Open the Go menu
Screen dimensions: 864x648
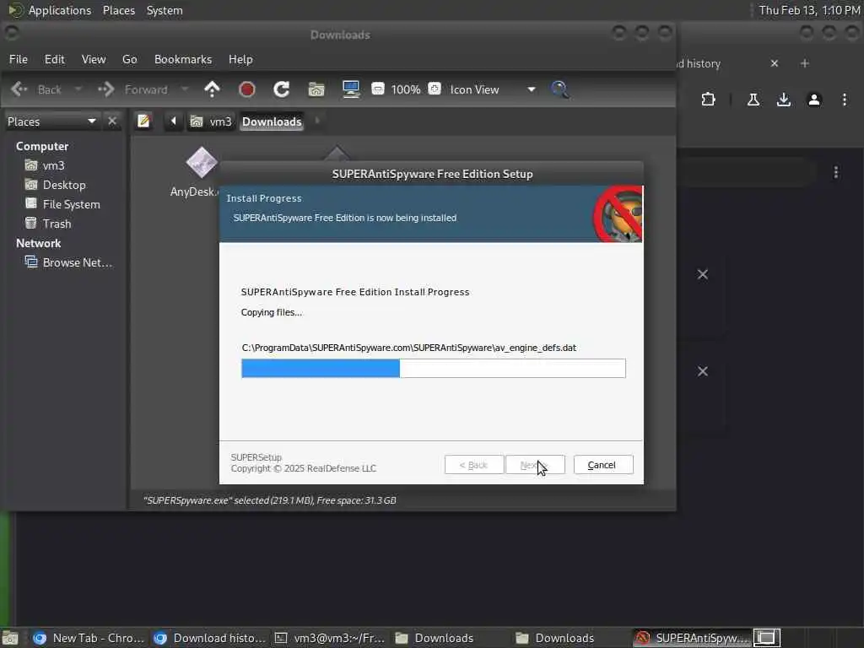pyautogui.click(x=129, y=59)
